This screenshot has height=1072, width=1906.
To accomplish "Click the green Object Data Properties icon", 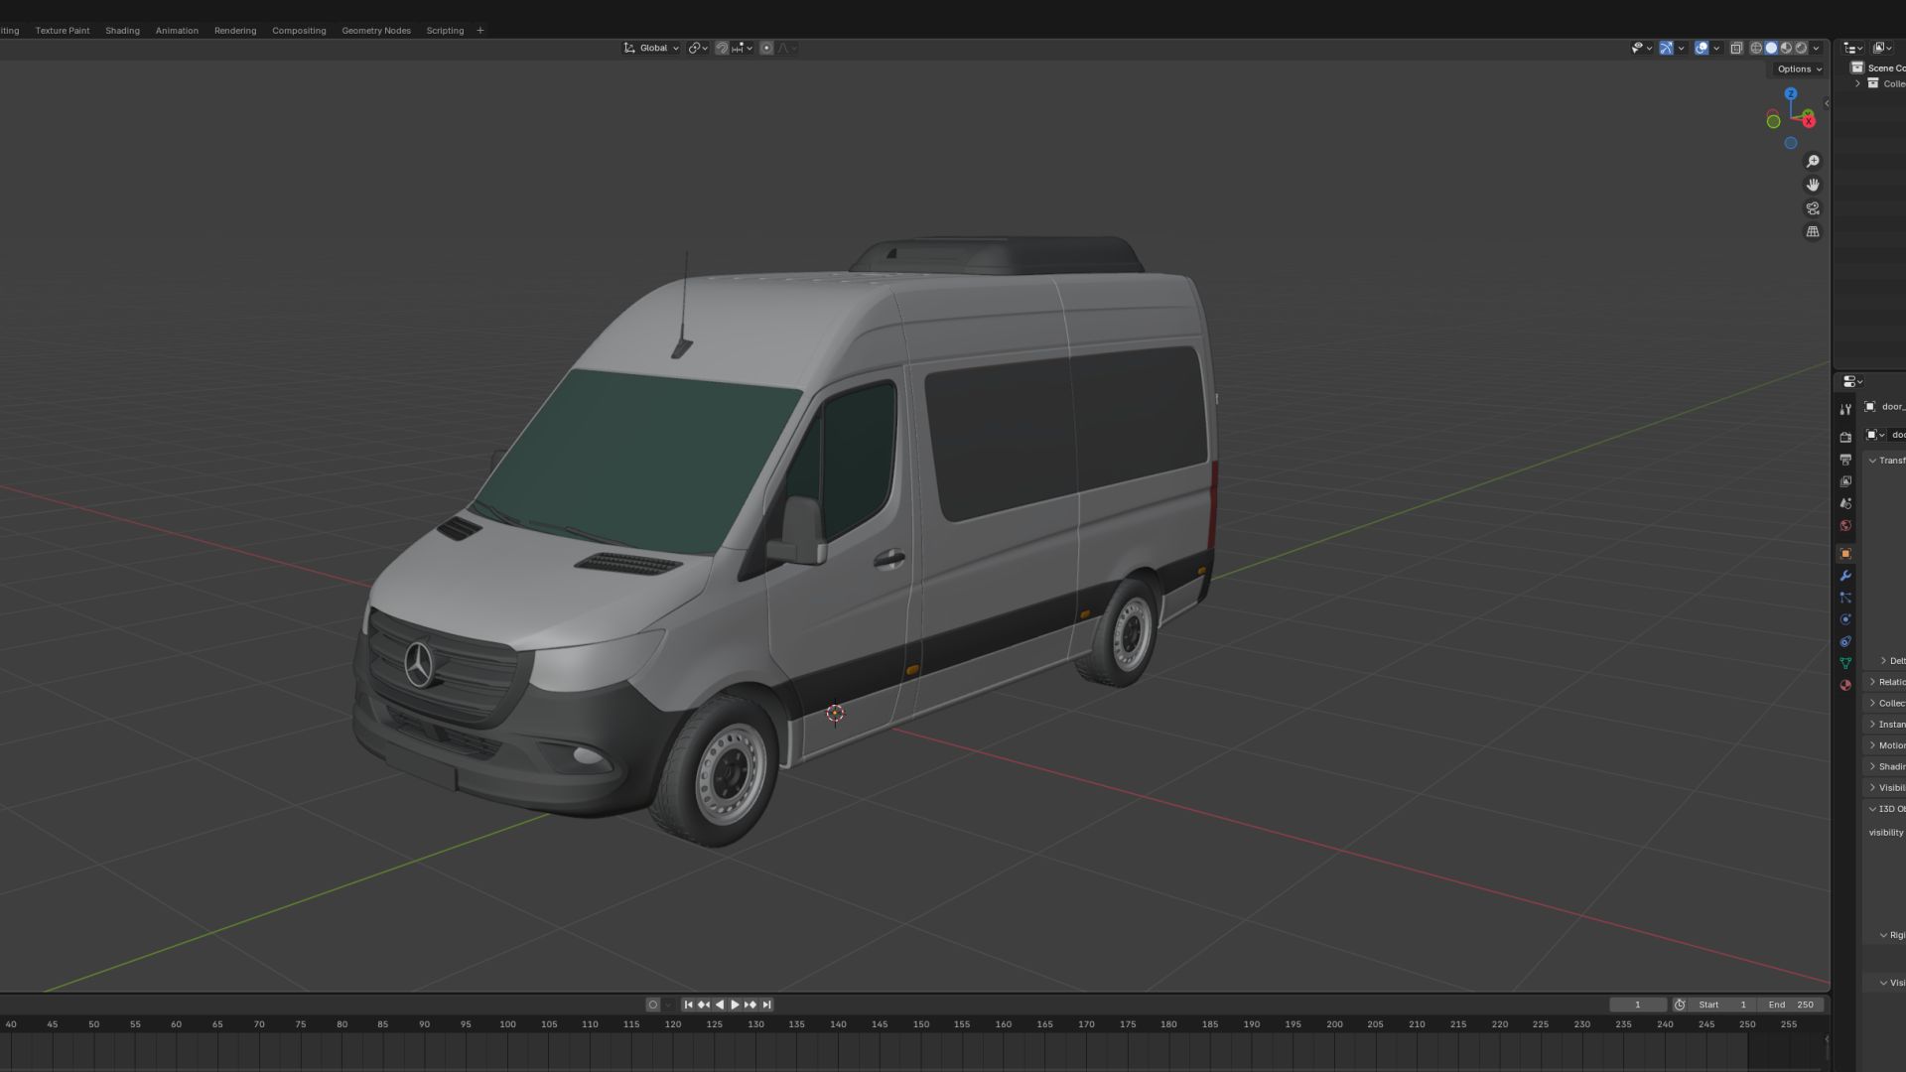I will (x=1844, y=662).
